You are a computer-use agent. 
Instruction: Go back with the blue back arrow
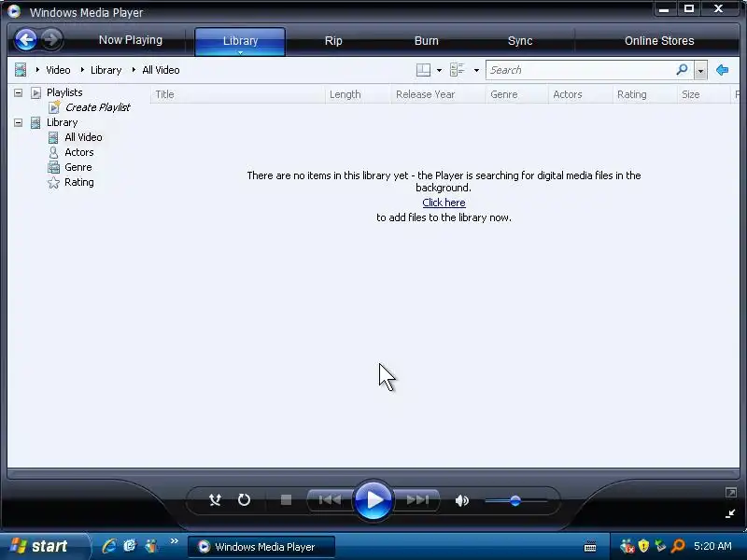pos(26,40)
